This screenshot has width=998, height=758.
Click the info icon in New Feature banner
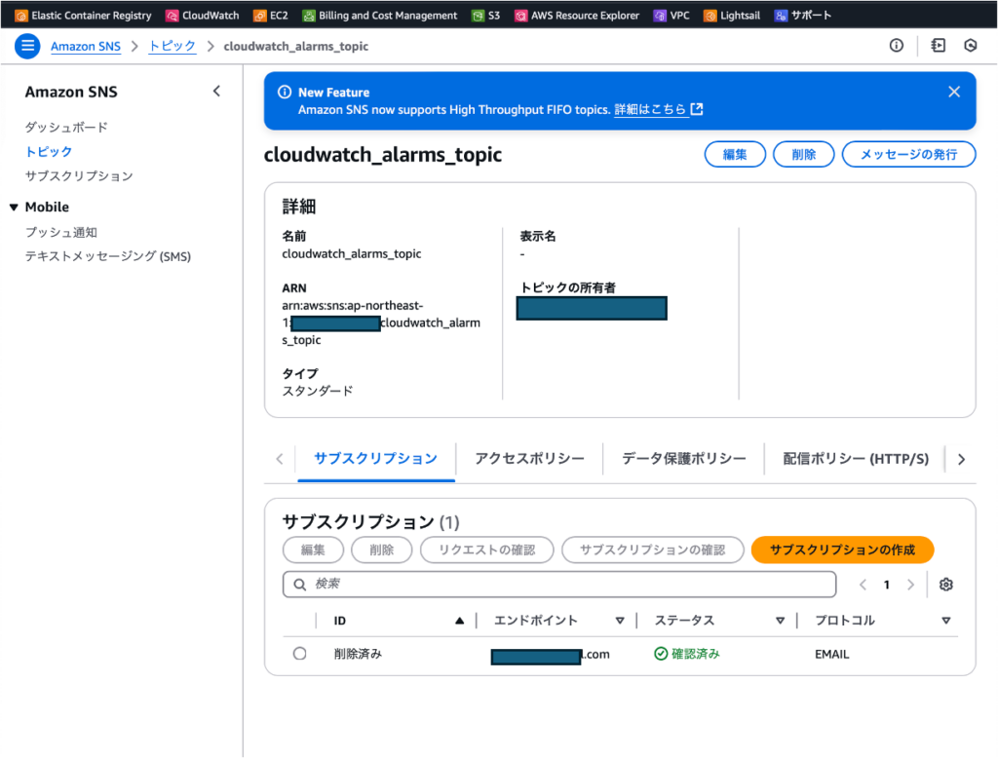pos(285,92)
